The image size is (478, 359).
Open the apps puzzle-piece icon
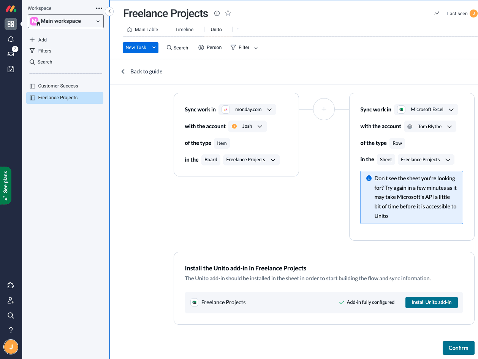11,286
